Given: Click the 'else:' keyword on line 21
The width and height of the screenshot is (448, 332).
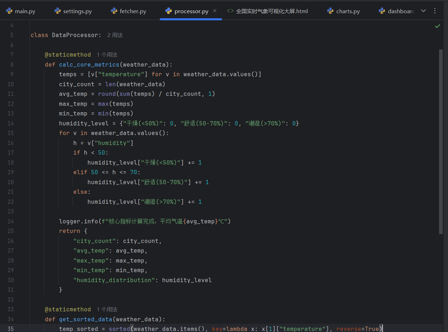Looking at the screenshot, I should [x=82, y=192].
